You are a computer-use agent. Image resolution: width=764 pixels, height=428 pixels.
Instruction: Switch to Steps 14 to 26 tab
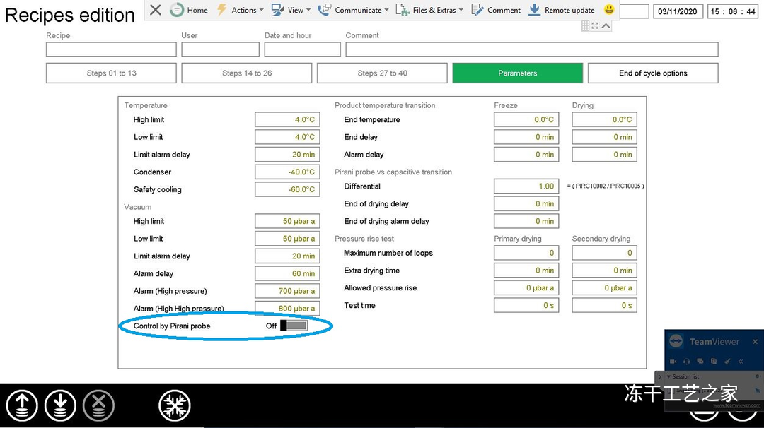click(x=247, y=73)
